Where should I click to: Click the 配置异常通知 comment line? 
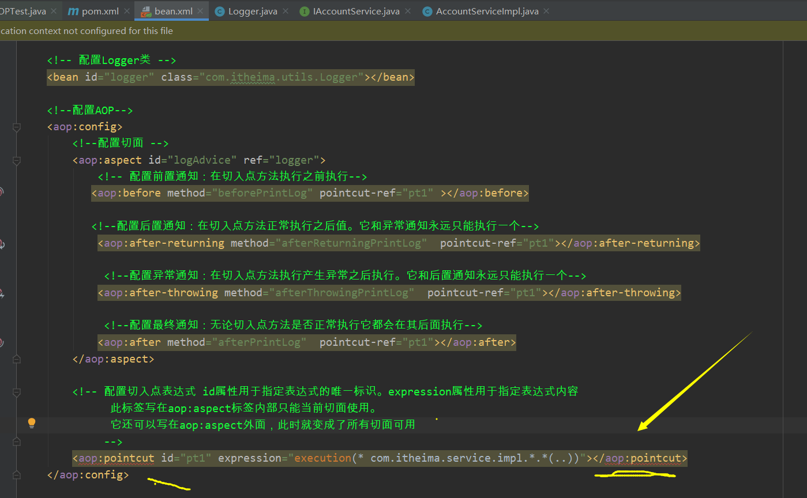(x=345, y=276)
